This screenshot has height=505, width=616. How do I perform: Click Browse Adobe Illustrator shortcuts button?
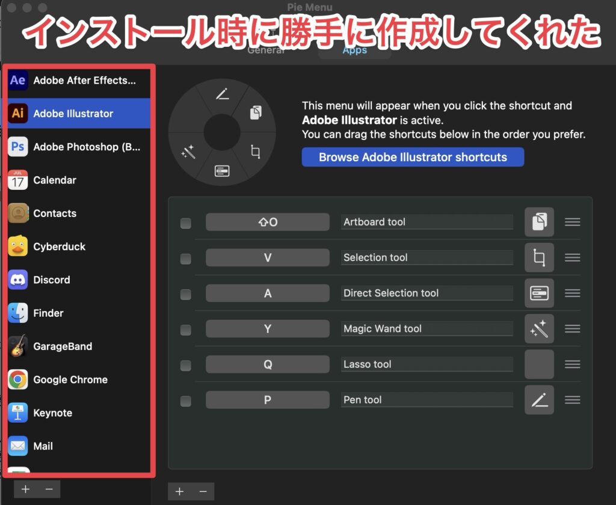click(413, 157)
